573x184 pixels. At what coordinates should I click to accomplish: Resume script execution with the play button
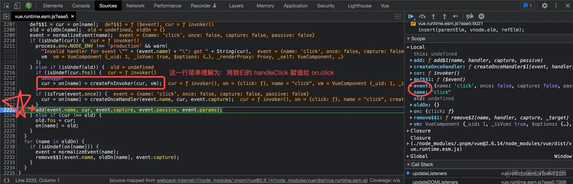click(x=411, y=16)
